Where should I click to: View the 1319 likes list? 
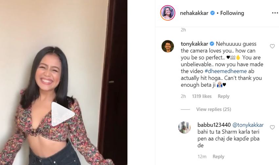point(202,96)
